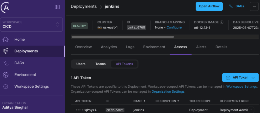Select the Teams segment
Image resolution: width=260 pixels, height=113 pixels.
[x=101, y=64]
